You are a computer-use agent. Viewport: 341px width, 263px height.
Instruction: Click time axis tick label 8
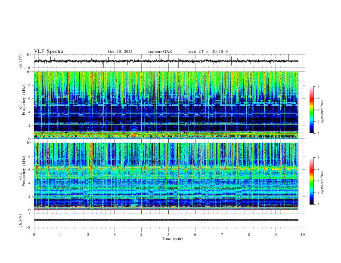coord(249,235)
